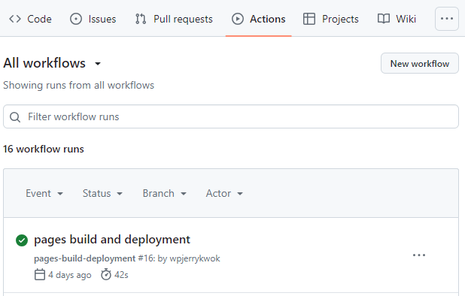Click the Pull requests branch icon
Image resolution: width=465 pixels, height=296 pixels.
click(141, 19)
